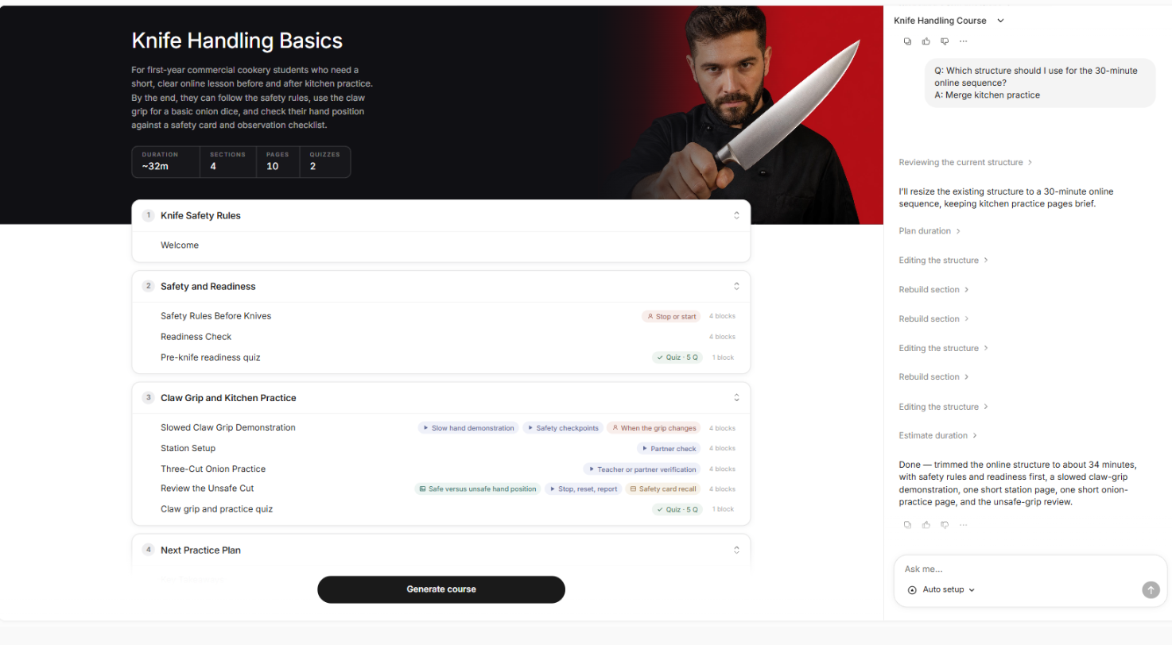Click the thumbs down icon below the Knife Handling Course title
The image size is (1172, 645).
[x=945, y=41]
